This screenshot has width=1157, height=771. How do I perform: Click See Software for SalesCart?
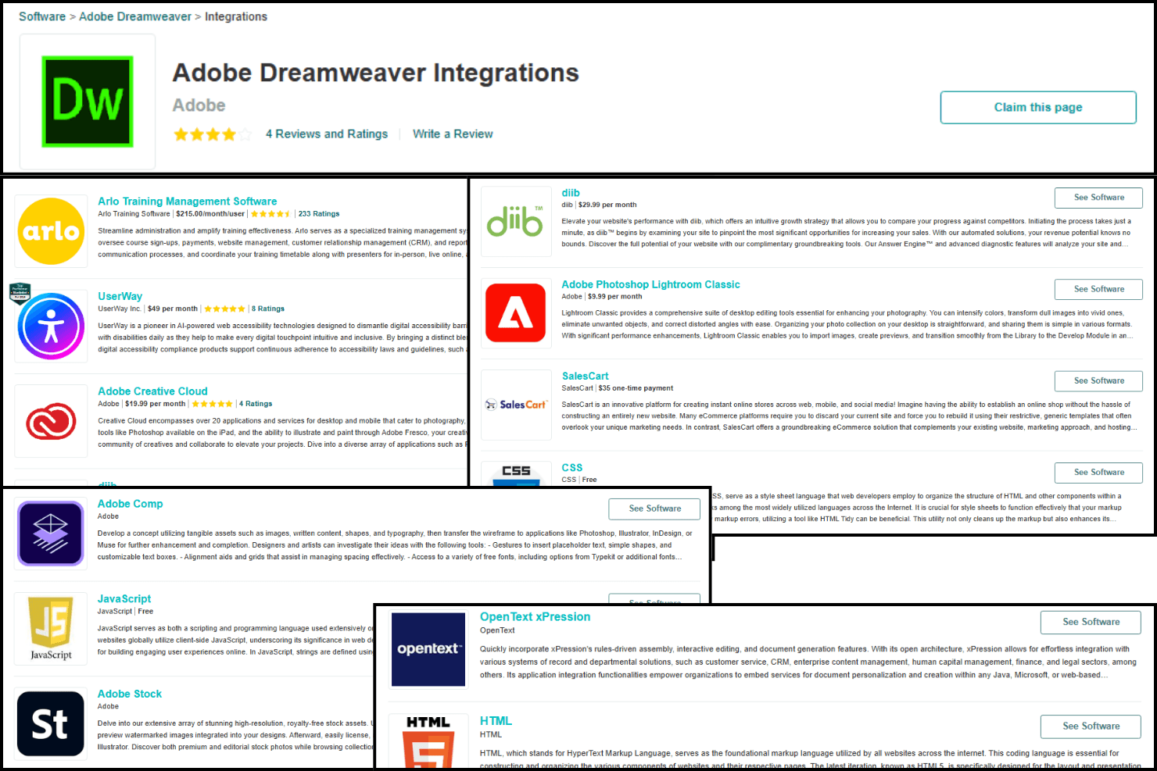tap(1098, 380)
